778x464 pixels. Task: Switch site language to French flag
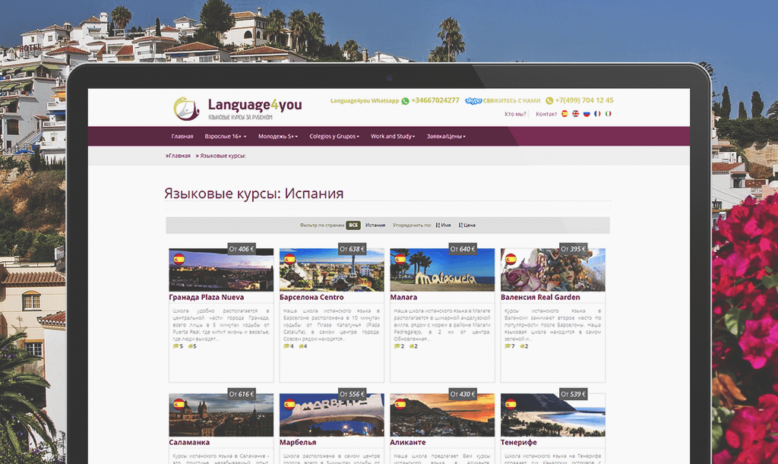pyautogui.click(x=597, y=113)
